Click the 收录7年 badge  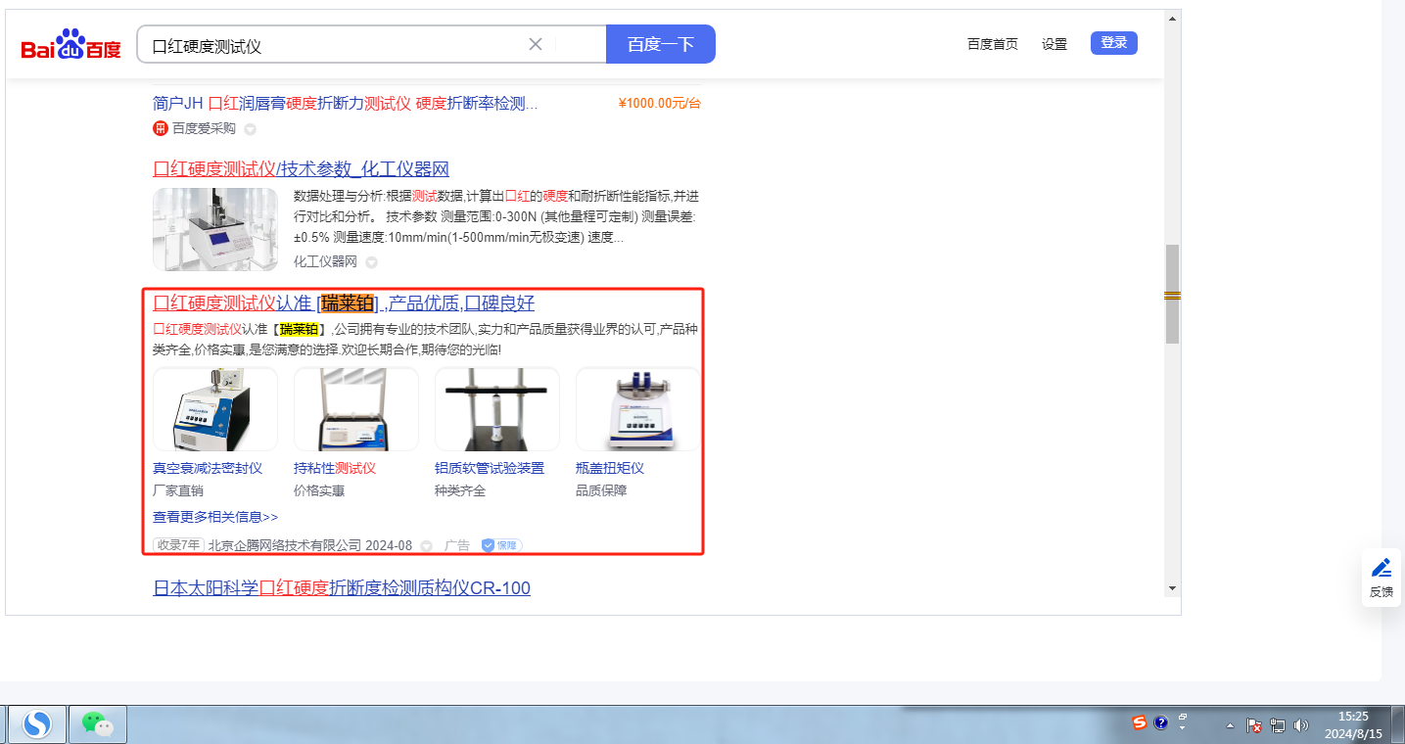point(178,545)
